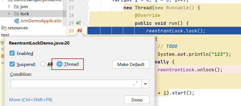Collapse the code fold marker on line 19
The height and width of the screenshot is (106, 241).
87,23
